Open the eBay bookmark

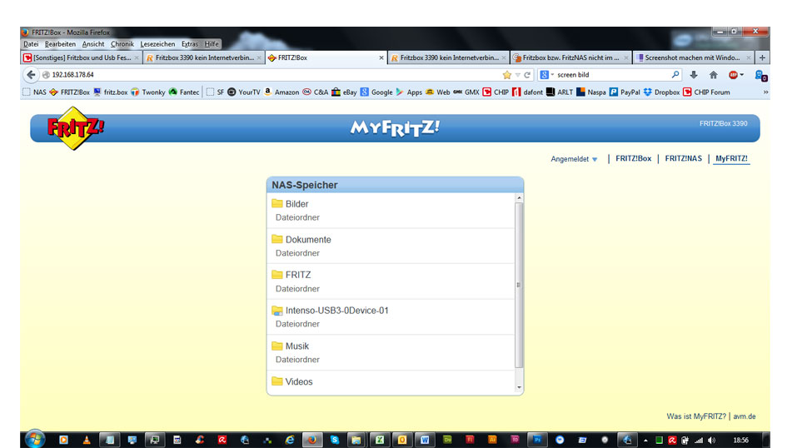tap(344, 92)
